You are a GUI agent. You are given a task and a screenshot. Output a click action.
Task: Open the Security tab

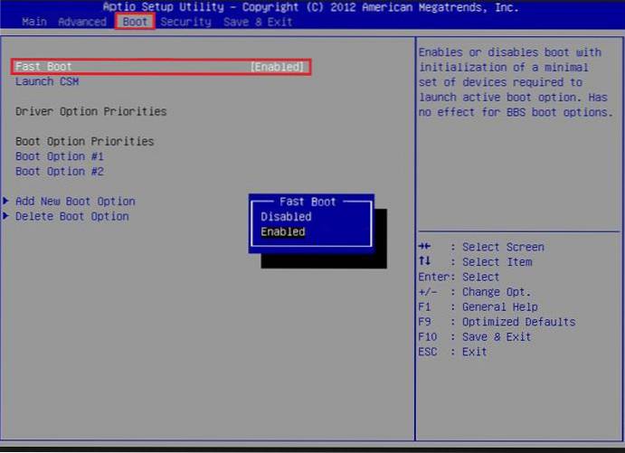pyautogui.click(x=185, y=21)
